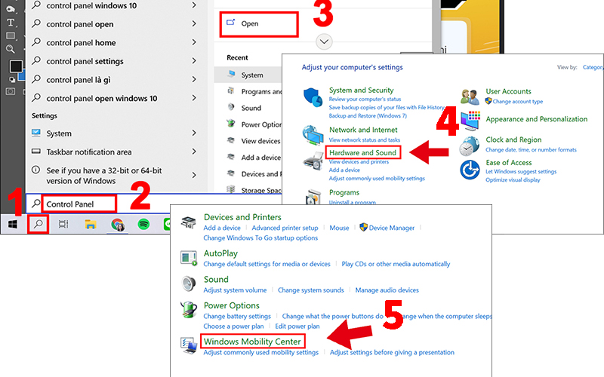Viewport: 604px width, 377px height.
Task: Select the Zoom tool in Photoshop toolbar
Action: 11,49
